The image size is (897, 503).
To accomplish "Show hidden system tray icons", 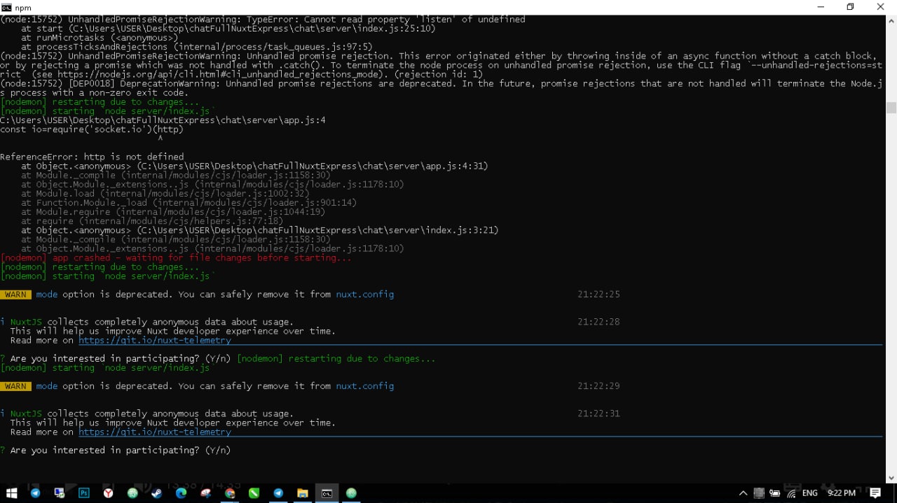I will click(x=743, y=493).
